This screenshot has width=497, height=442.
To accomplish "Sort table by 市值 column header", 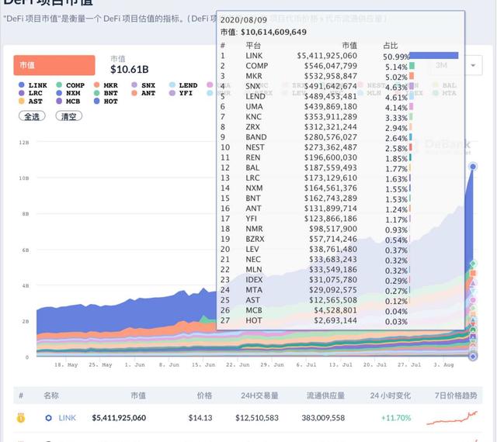I will tap(138, 395).
